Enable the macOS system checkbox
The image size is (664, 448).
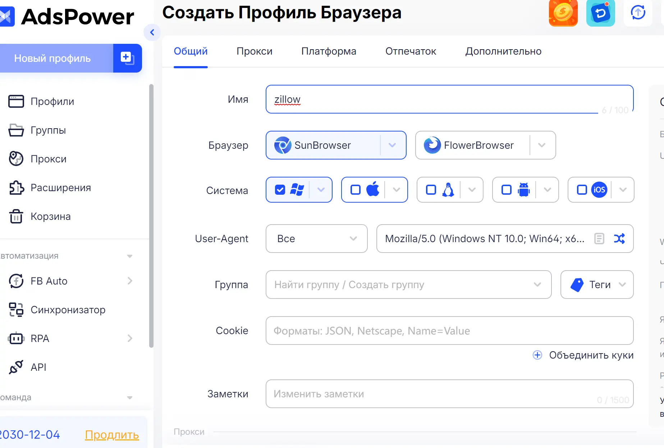click(355, 190)
